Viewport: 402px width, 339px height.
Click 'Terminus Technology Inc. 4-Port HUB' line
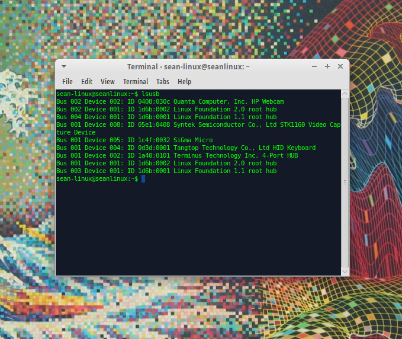point(177,155)
